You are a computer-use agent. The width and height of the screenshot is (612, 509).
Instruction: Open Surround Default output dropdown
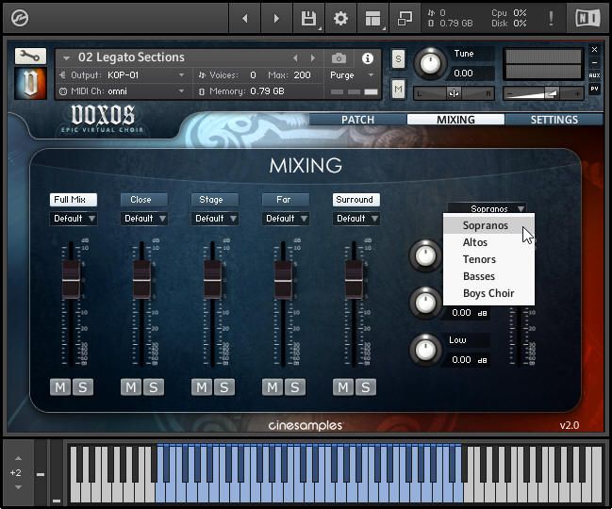[356, 219]
